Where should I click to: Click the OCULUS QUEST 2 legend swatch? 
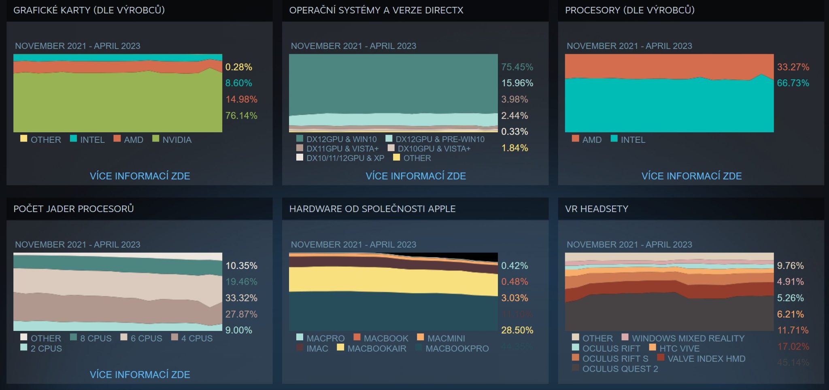(x=575, y=368)
